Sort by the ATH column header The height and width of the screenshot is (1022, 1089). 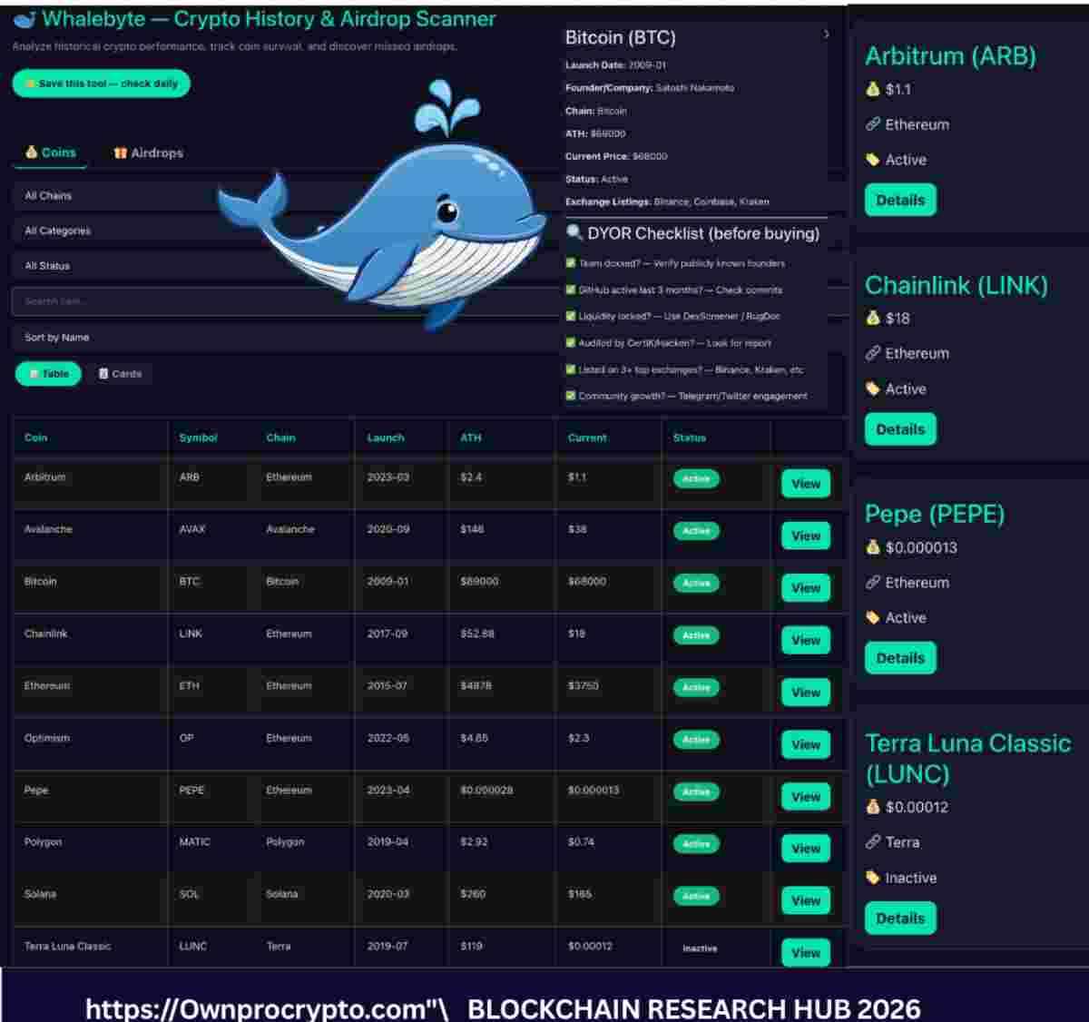click(471, 437)
